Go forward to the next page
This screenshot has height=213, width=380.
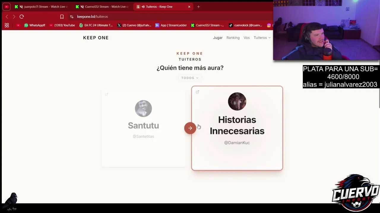coord(14,17)
